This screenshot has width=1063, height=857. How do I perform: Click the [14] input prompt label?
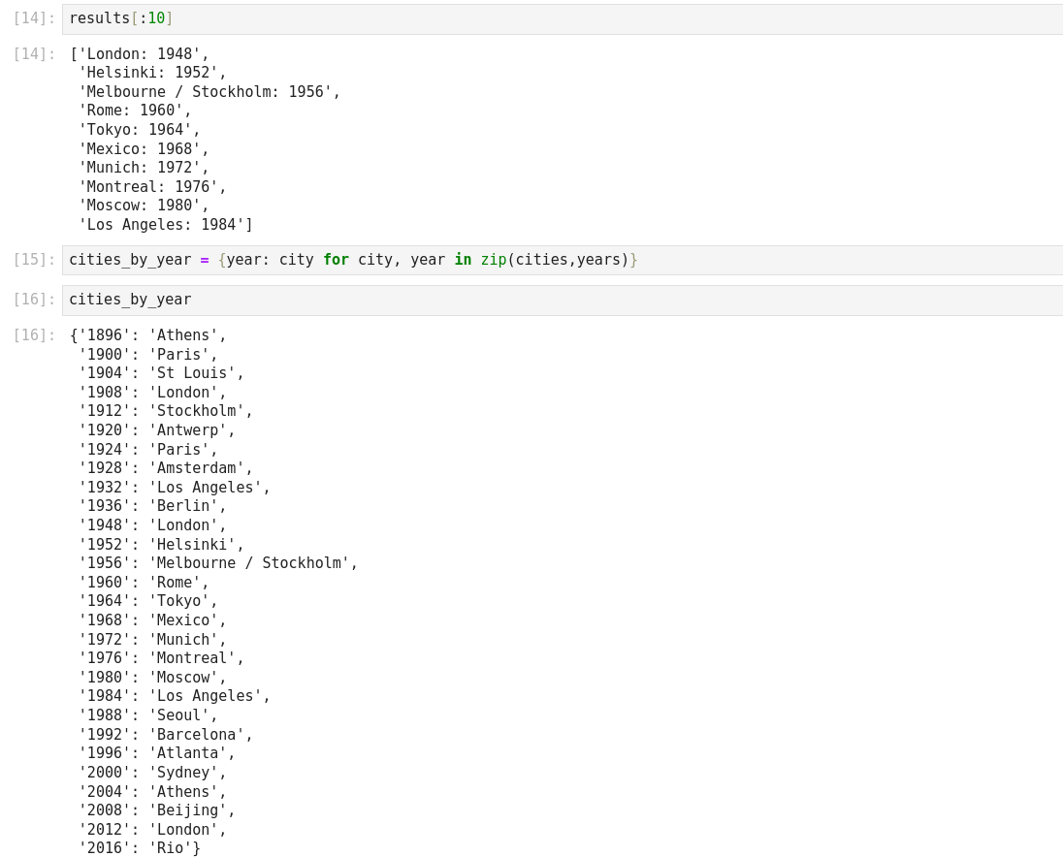tap(34, 19)
